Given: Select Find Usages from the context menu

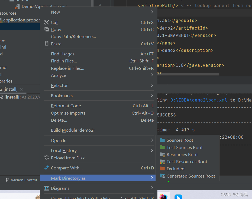Looking at the screenshot, I should click(x=62, y=54).
